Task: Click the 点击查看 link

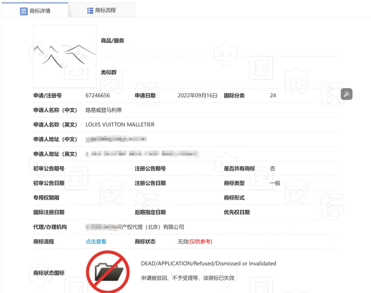Action: (x=96, y=241)
